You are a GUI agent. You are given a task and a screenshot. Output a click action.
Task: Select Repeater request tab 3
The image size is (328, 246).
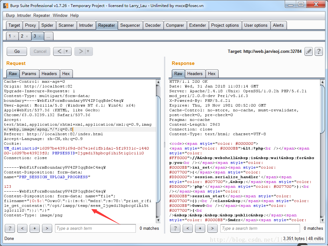point(35,36)
